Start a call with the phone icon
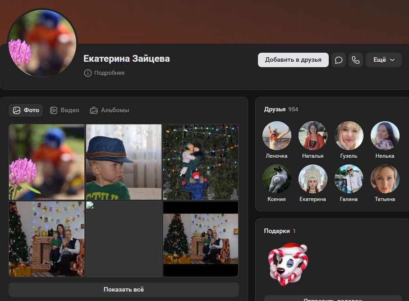The width and height of the screenshot is (409, 301). [356, 60]
